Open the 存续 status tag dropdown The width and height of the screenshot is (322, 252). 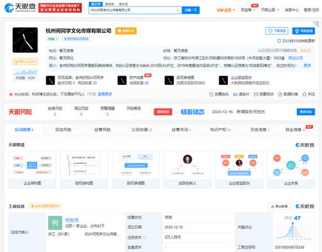coord(53,39)
